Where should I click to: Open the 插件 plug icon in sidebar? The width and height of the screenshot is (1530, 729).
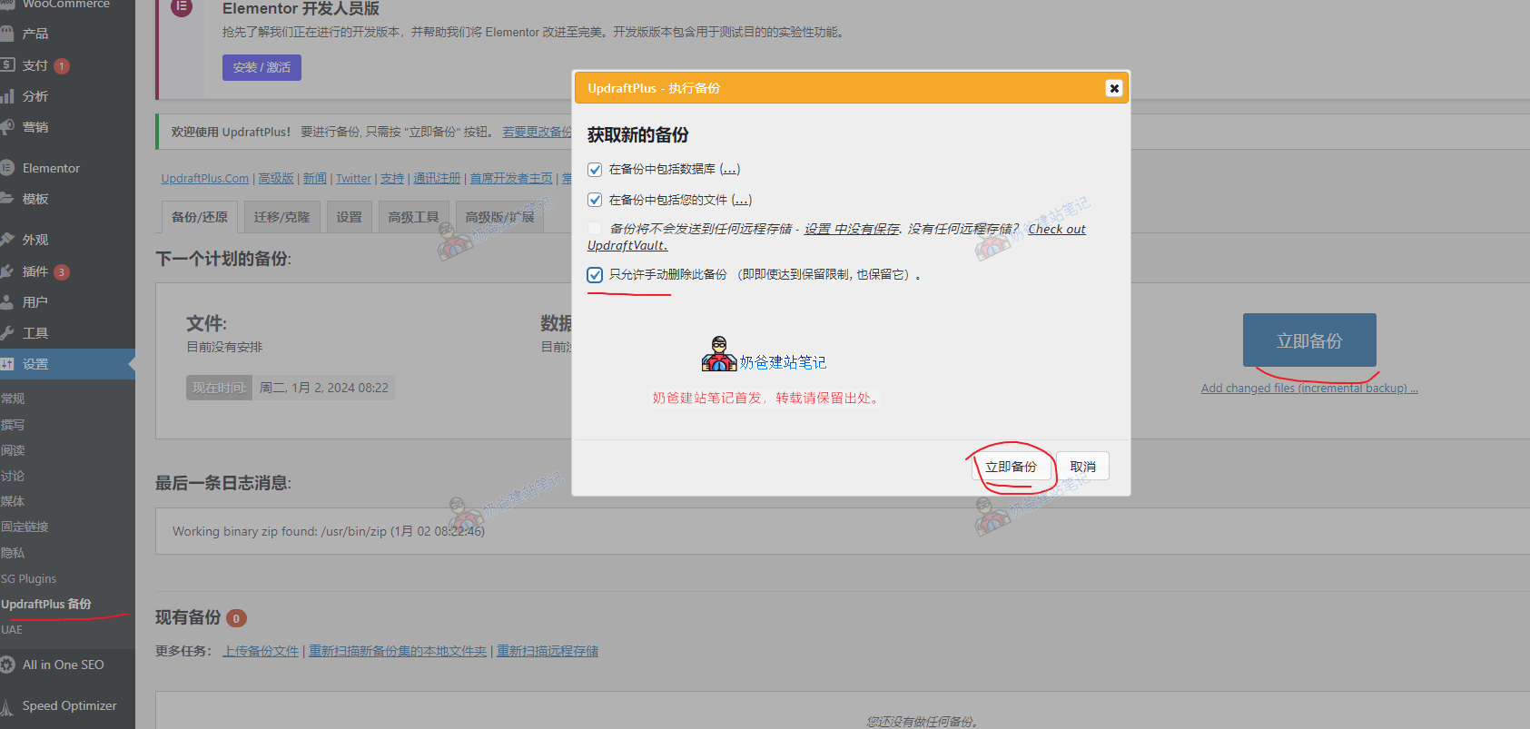(x=7, y=271)
